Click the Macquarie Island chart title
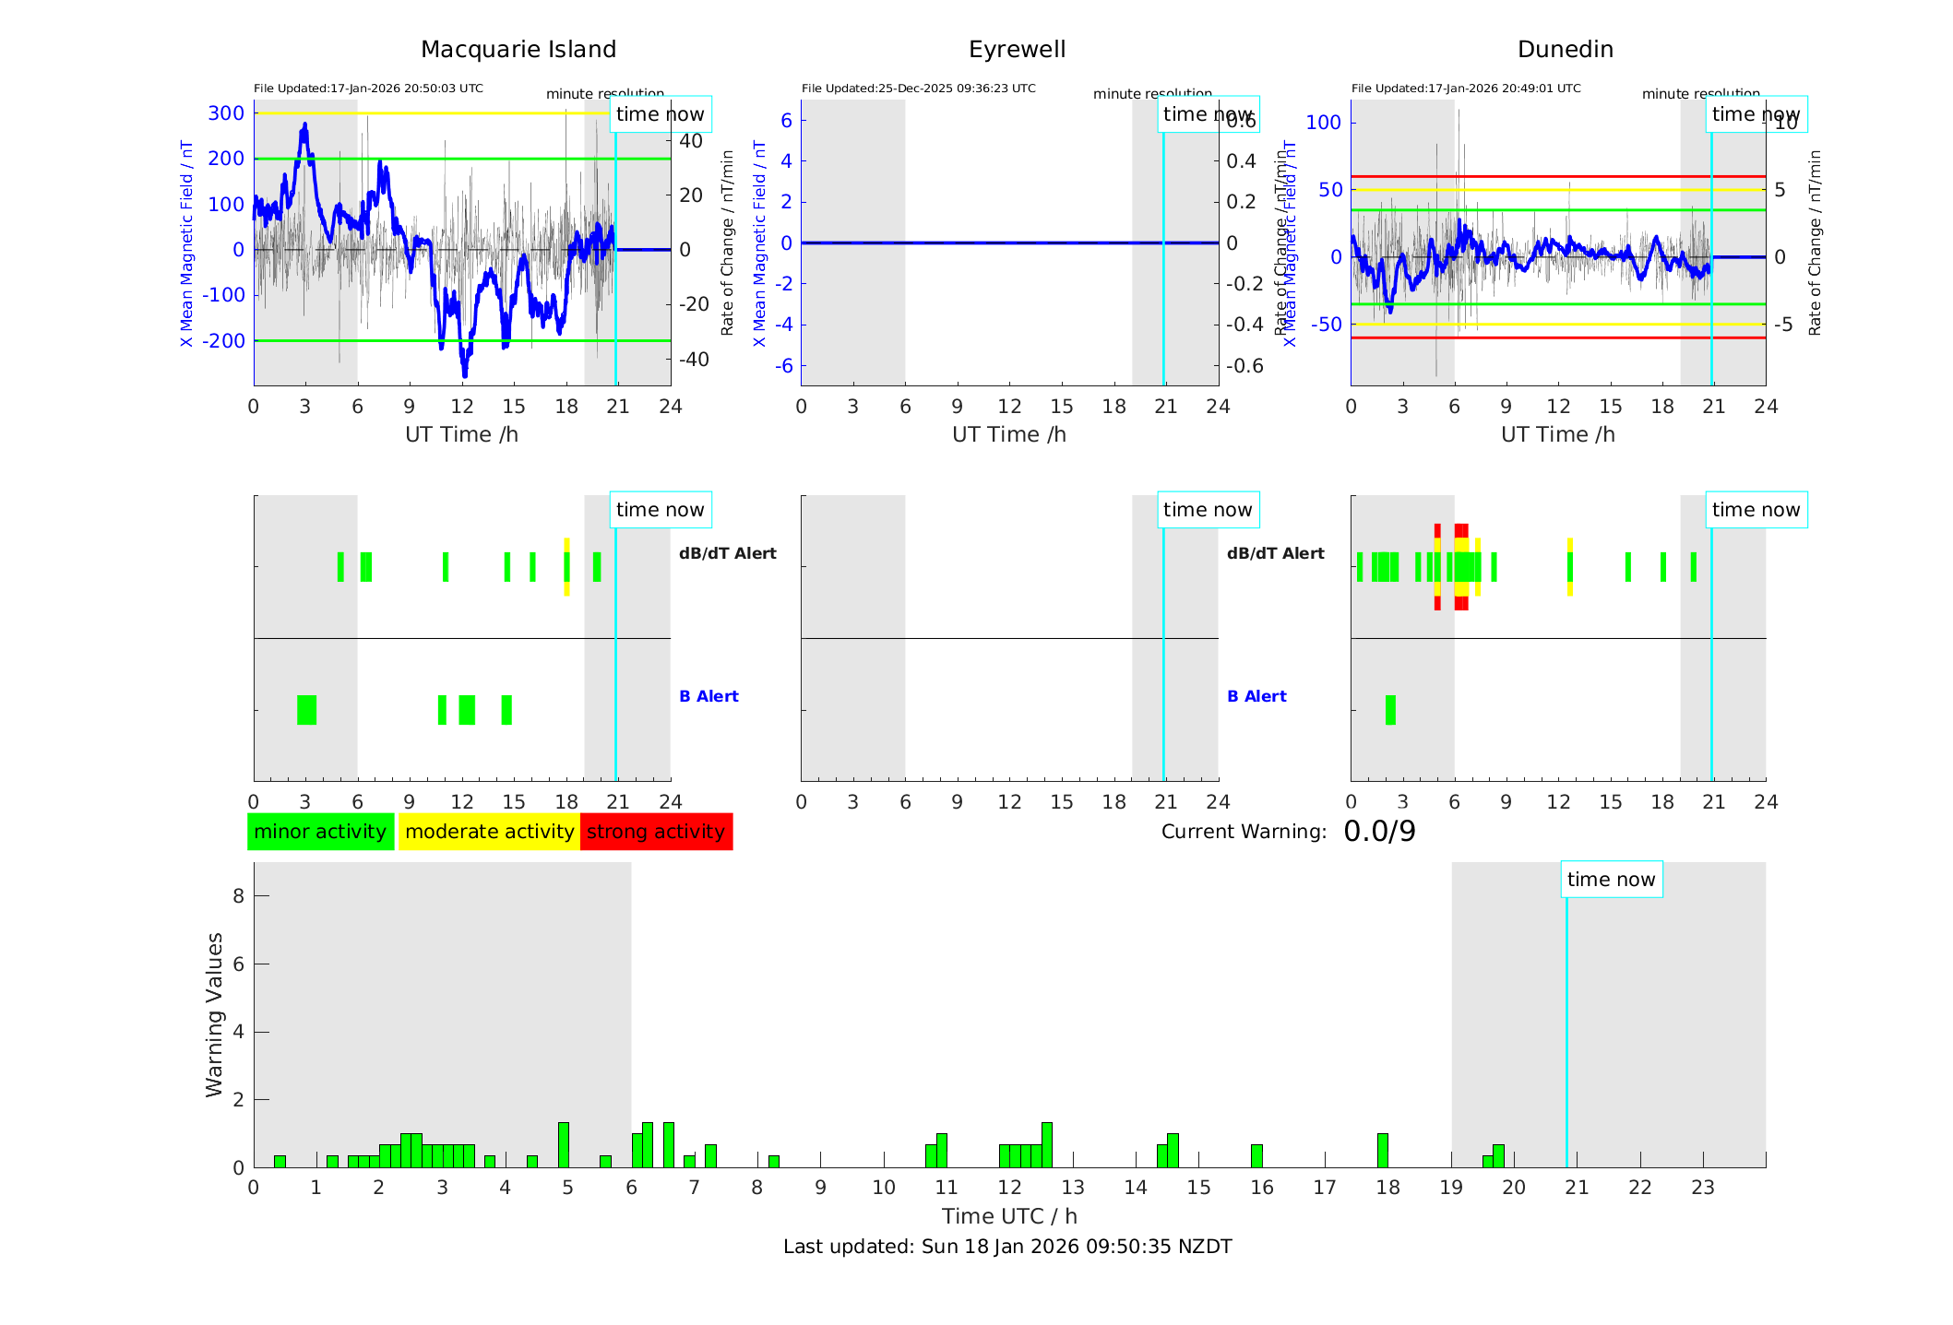The image size is (1953, 1325). coord(518,50)
